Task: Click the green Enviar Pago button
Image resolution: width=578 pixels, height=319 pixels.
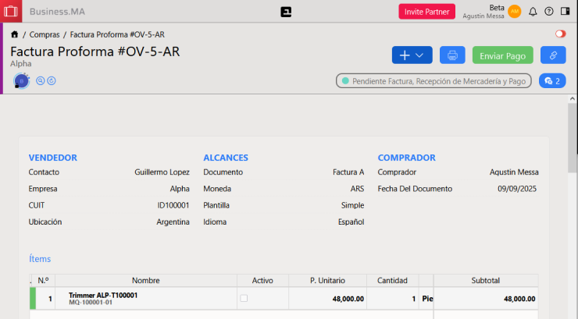Action: coord(502,55)
